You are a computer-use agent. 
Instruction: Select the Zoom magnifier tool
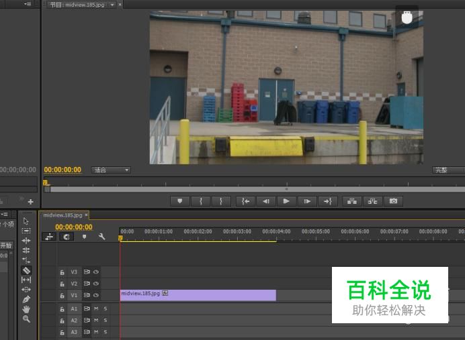click(26, 319)
